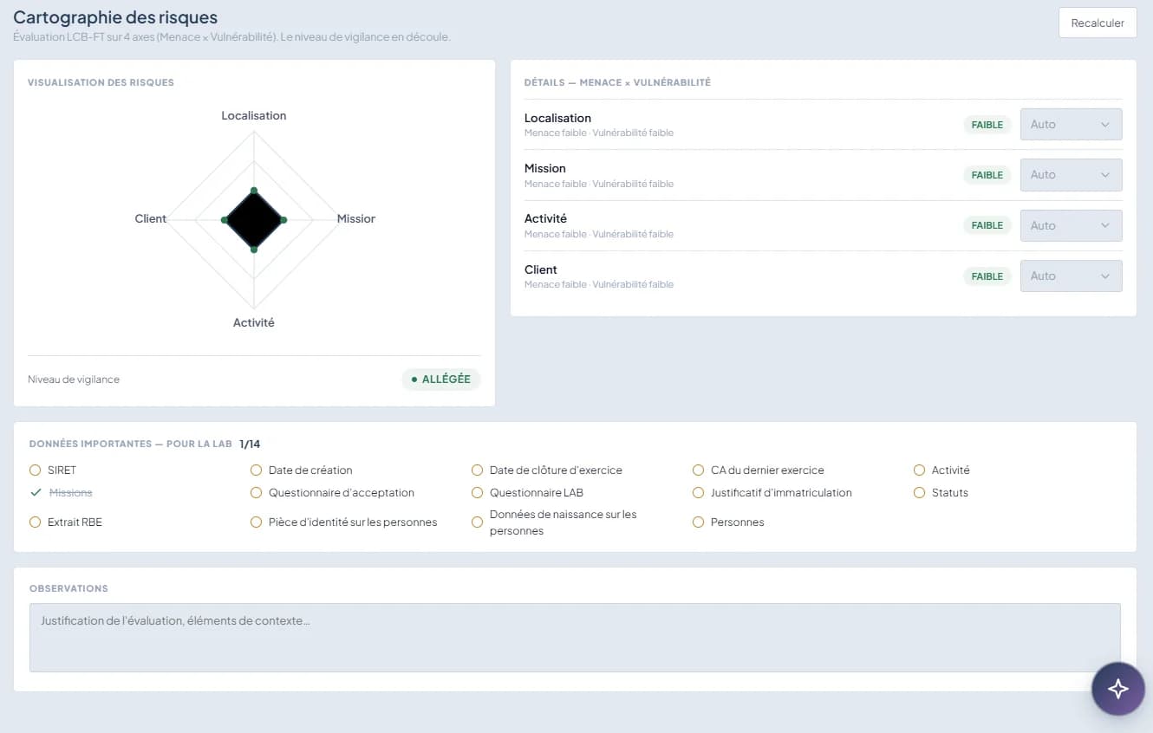Open the Auto dropdown for Localisation
Image resolution: width=1153 pixels, height=733 pixels.
1071,124
